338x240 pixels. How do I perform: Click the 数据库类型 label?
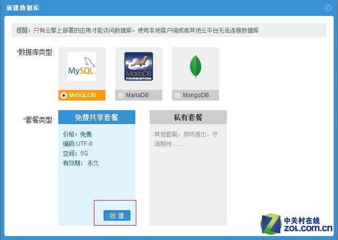coord(35,52)
